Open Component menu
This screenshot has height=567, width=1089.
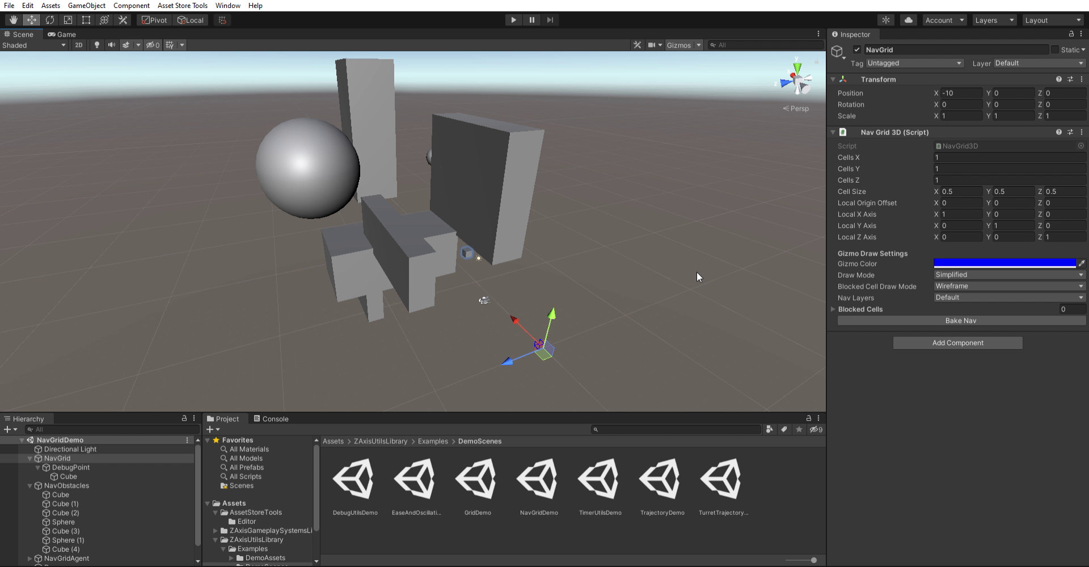tap(132, 5)
